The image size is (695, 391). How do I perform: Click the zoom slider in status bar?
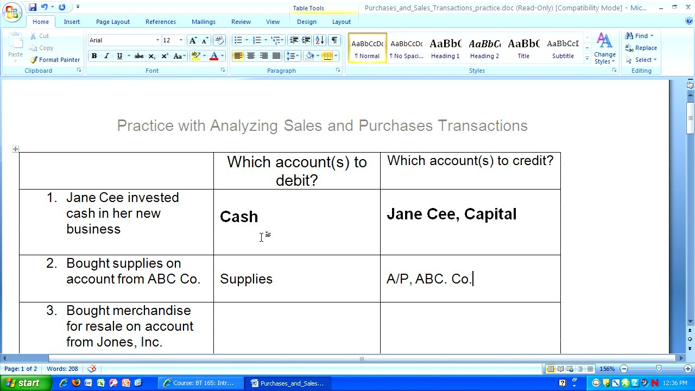tap(658, 369)
